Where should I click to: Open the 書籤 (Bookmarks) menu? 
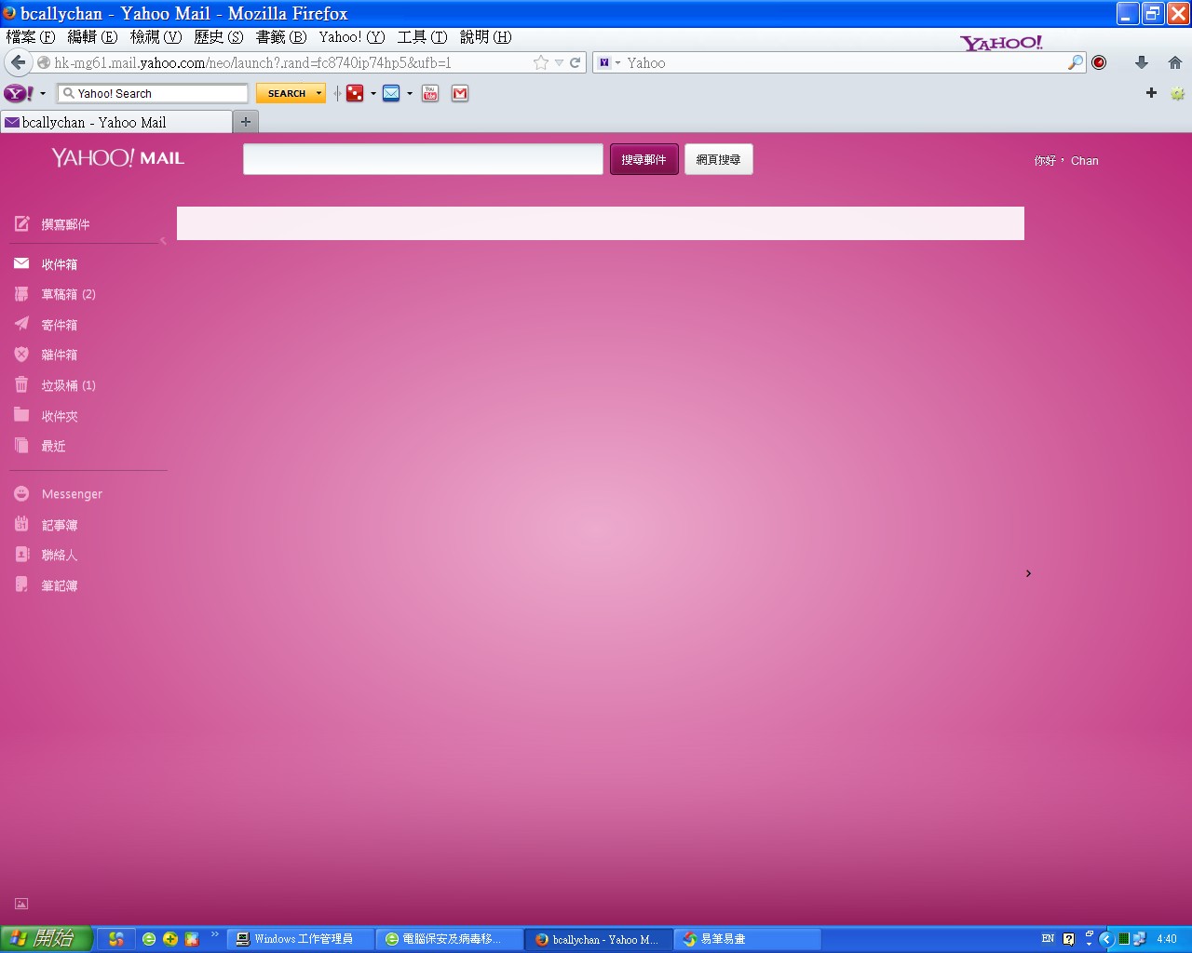click(x=280, y=37)
